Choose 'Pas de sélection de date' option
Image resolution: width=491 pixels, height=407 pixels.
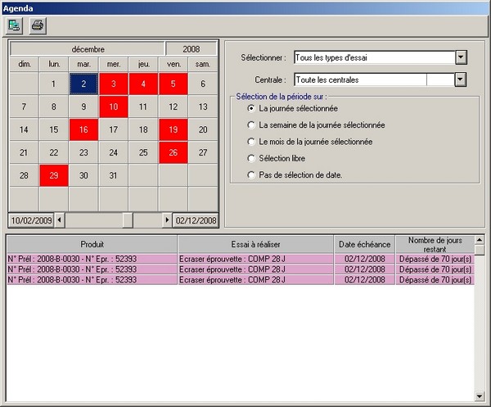point(251,175)
